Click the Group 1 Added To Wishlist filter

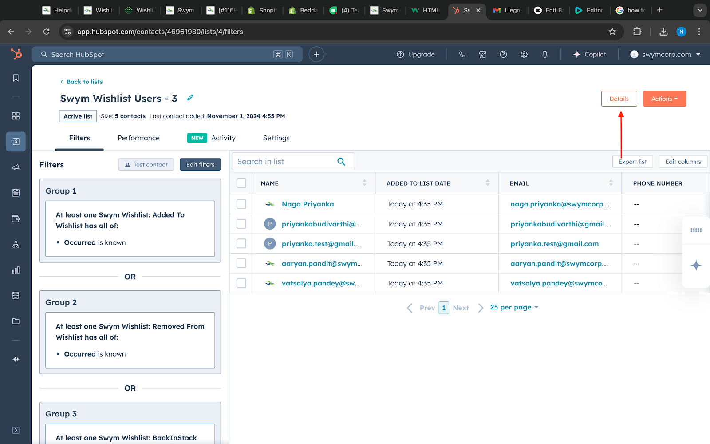tap(130, 229)
